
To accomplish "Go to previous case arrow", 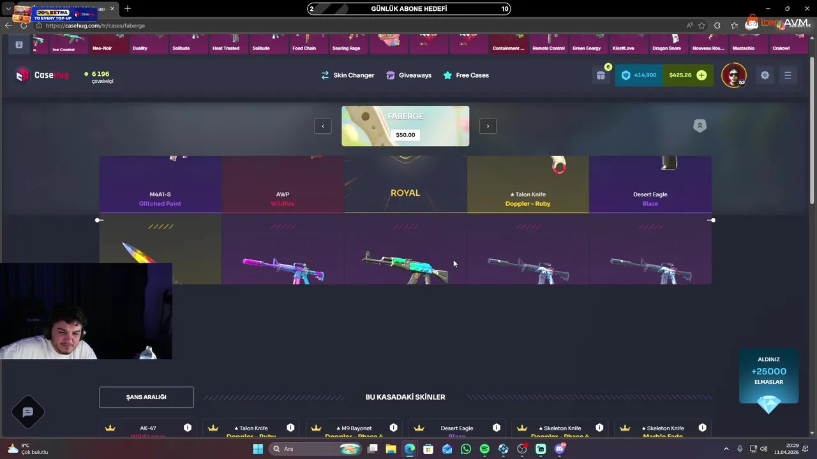I will pyautogui.click(x=322, y=126).
